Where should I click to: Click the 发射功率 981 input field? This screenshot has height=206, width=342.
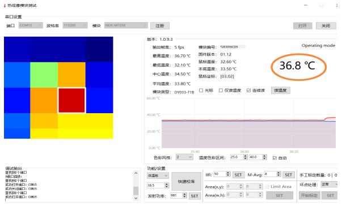(176, 195)
